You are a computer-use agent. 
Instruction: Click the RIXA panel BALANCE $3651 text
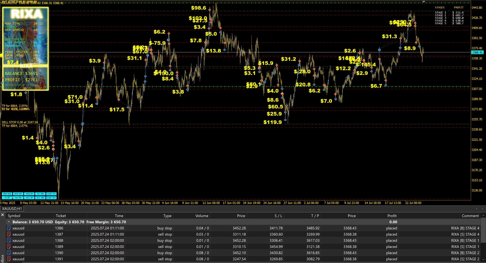[21, 73]
